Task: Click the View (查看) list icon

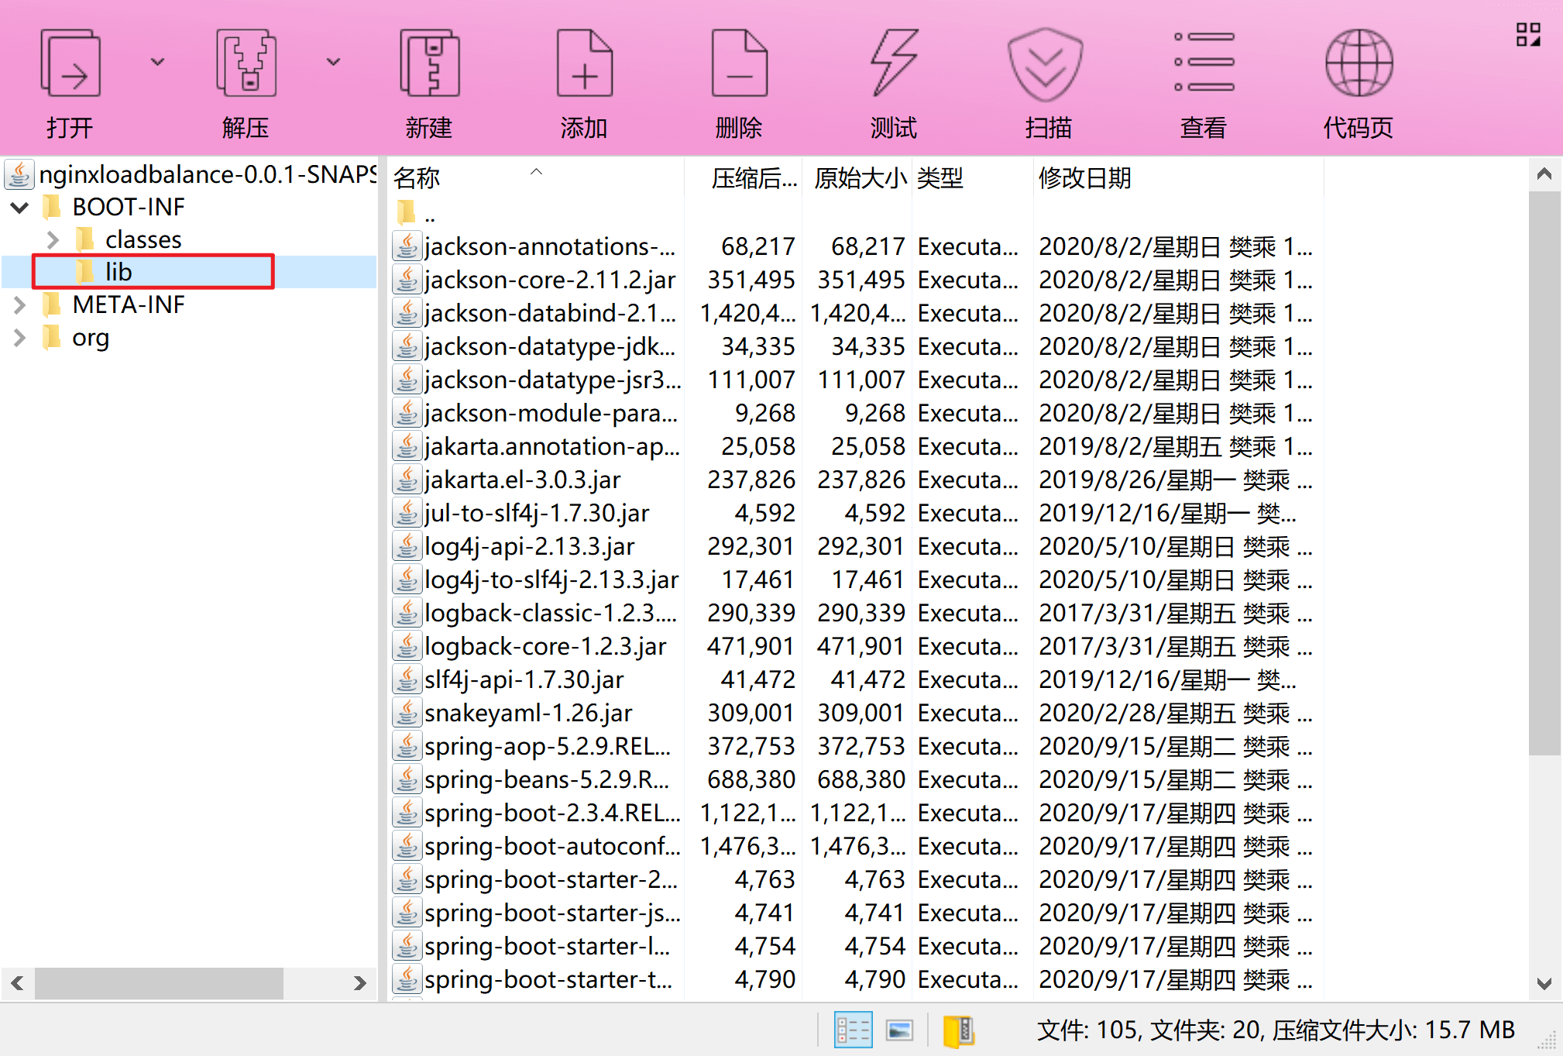Action: coord(1203,64)
